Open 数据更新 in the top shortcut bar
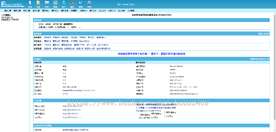 (74, 10)
